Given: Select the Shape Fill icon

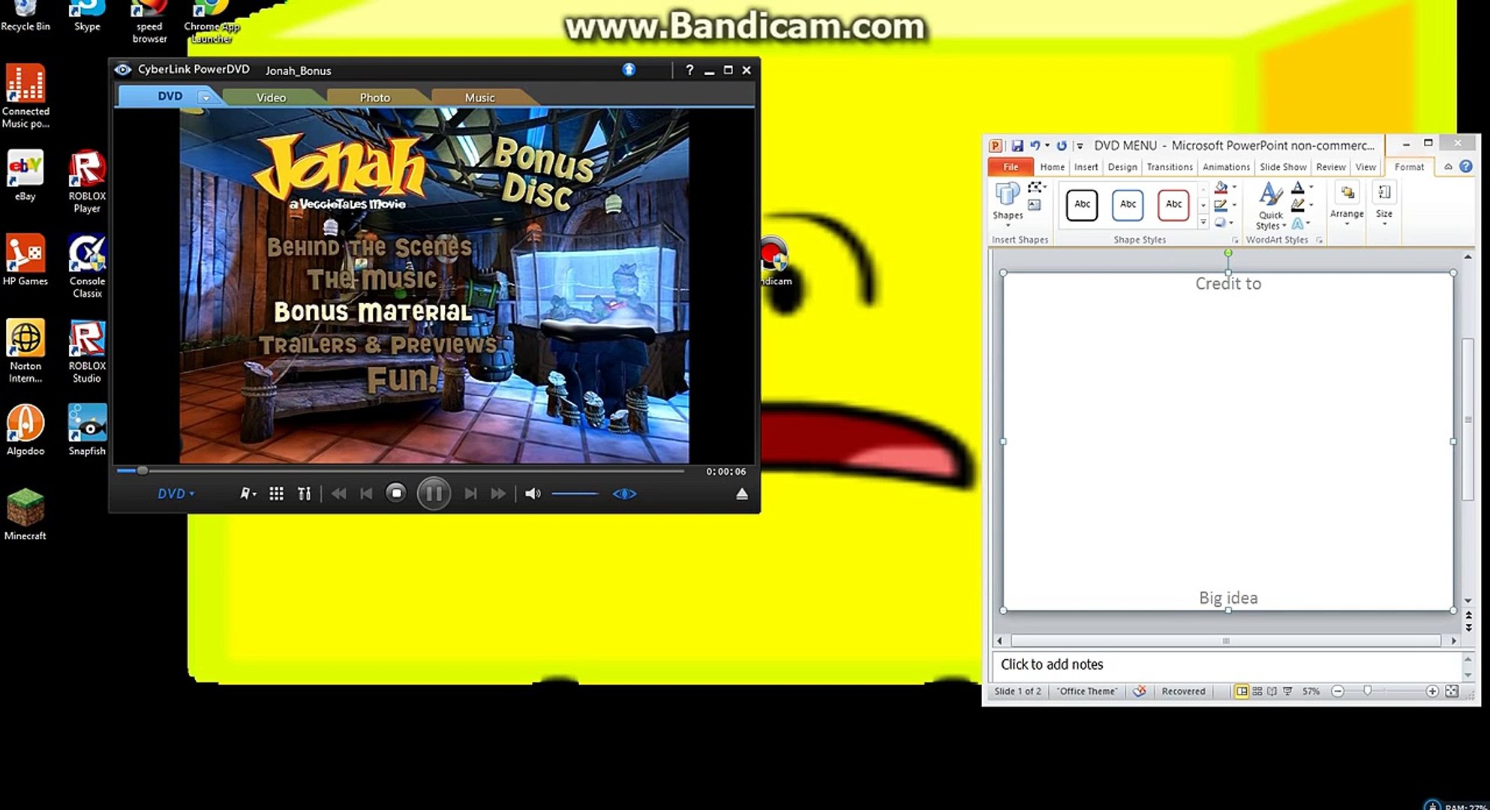Looking at the screenshot, I should pyautogui.click(x=1221, y=187).
